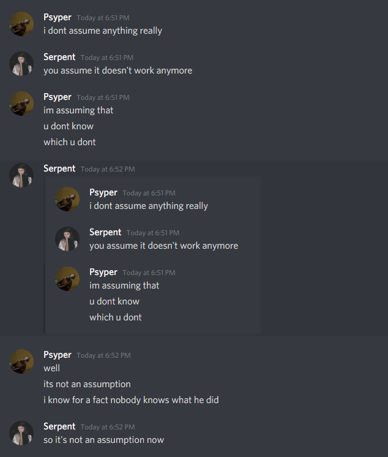
Task: Open Serpent's avatar on the last message
Action: 21,433
